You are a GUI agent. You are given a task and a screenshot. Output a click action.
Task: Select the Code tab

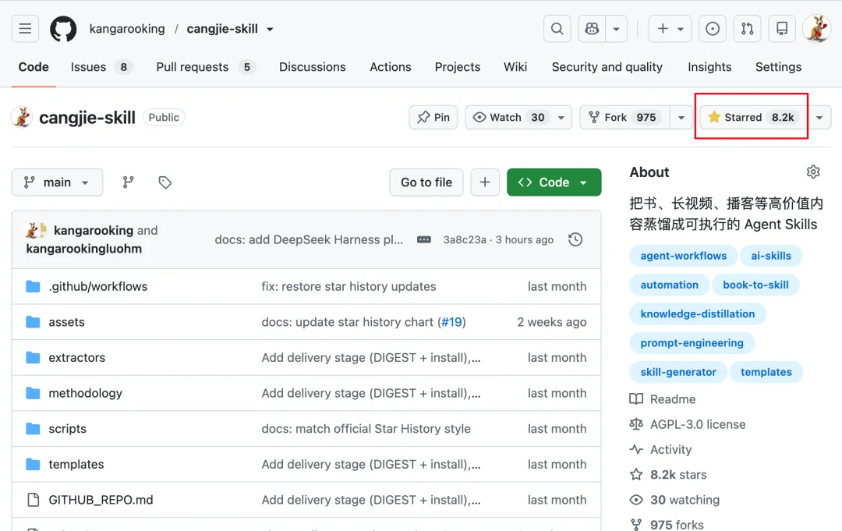pyautogui.click(x=34, y=67)
